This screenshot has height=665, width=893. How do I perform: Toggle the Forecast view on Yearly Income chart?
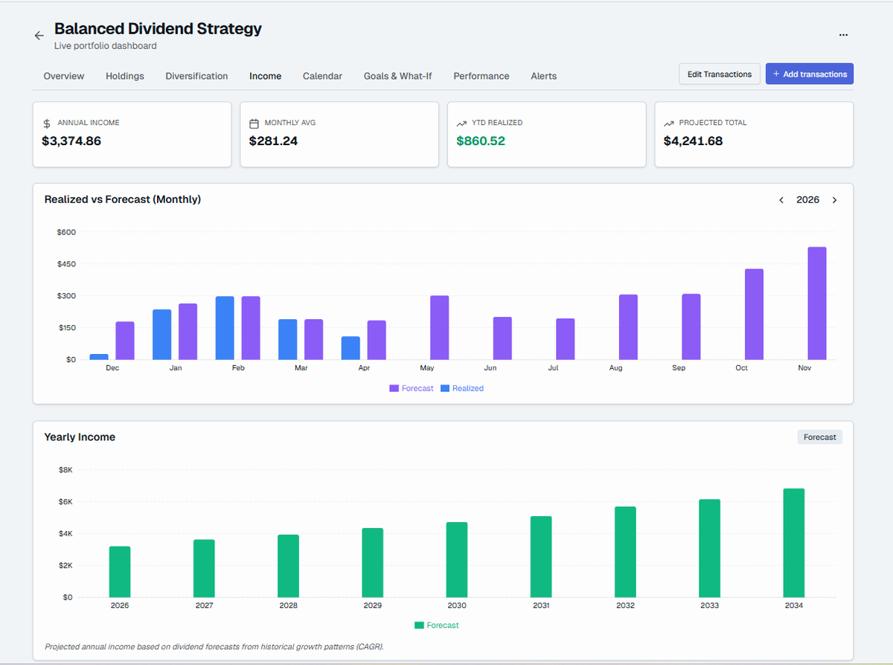819,437
